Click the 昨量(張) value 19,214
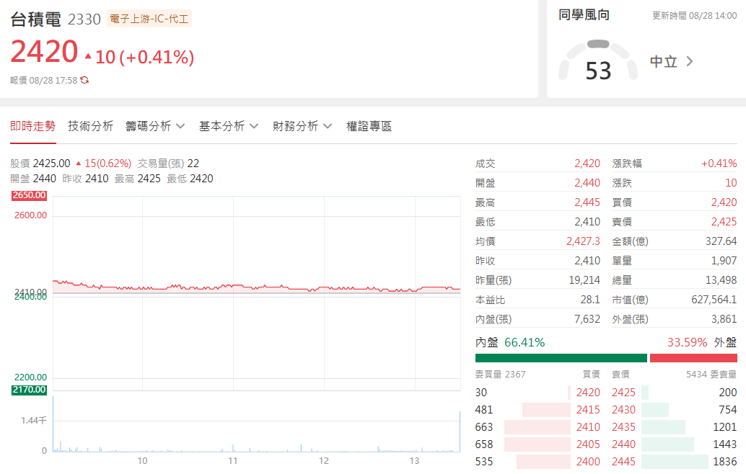Screen dimensions: 746x474 pyautogui.click(x=584, y=280)
